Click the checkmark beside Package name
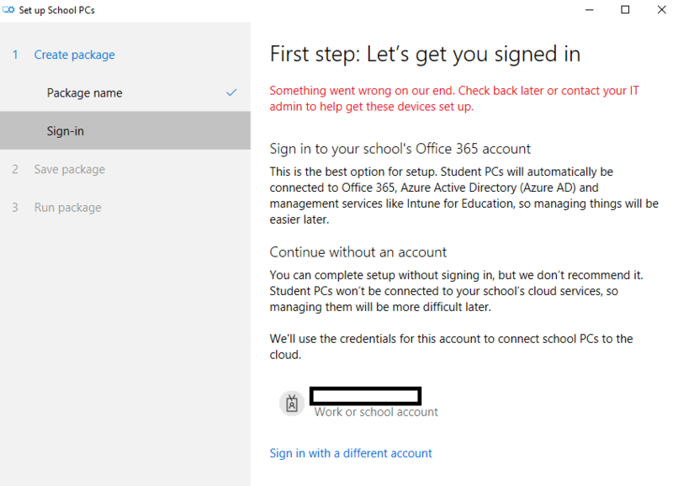The height and width of the screenshot is (486, 673). [232, 92]
